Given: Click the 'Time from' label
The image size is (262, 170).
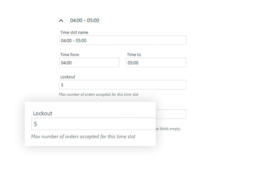Looking at the screenshot, I should point(69,55).
